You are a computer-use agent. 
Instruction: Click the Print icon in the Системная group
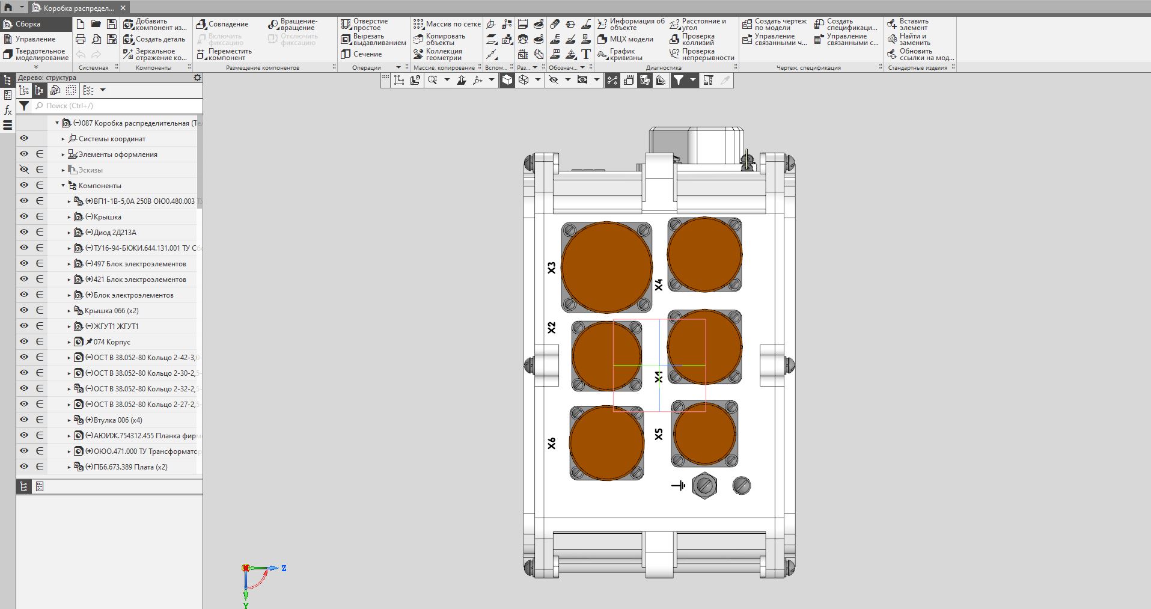(x=81, y=39)
